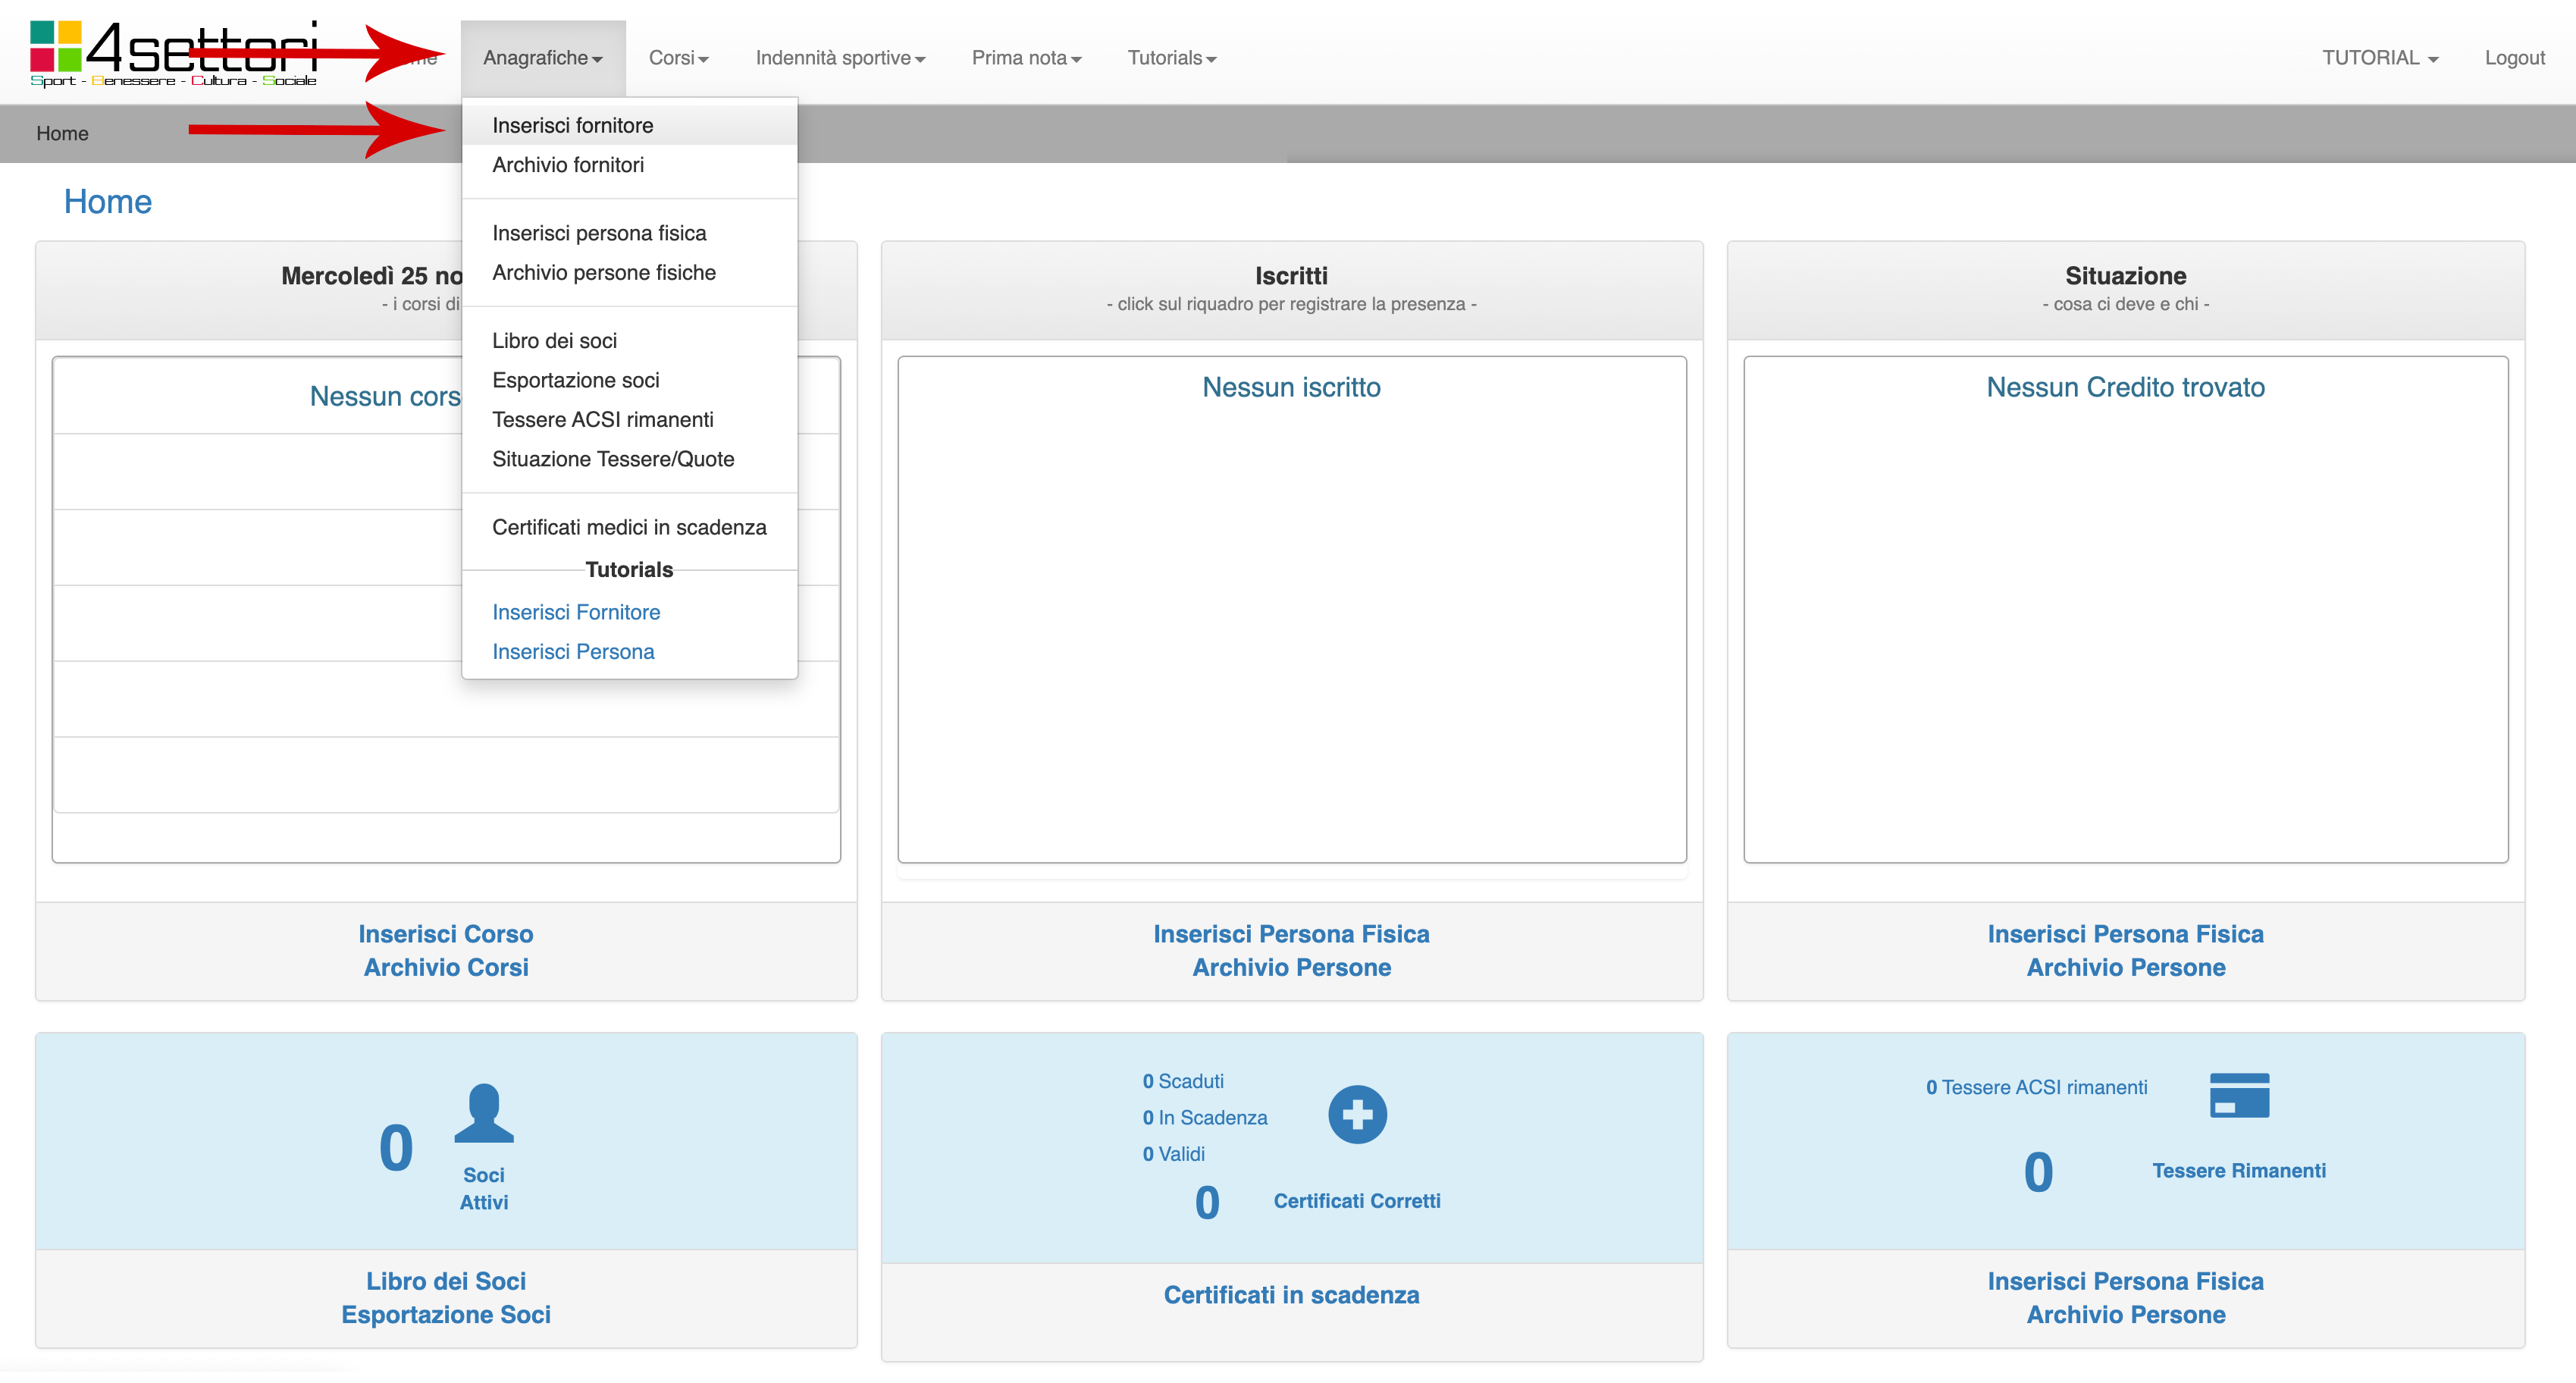
Task: Click the Soci Attivi person icon
Action: pyautogui.click(x=484, y=1113)
